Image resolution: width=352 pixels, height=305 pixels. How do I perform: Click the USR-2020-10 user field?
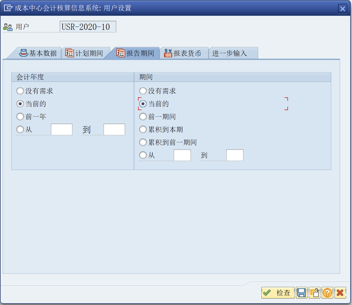click(x=88, y=26)
